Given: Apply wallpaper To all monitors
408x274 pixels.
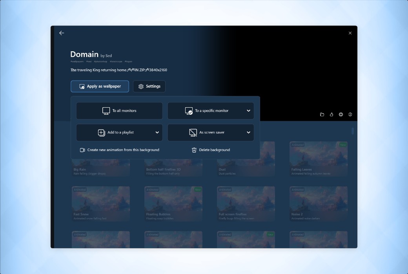Looking at the screenshot, I should click(x=119, y=111).
